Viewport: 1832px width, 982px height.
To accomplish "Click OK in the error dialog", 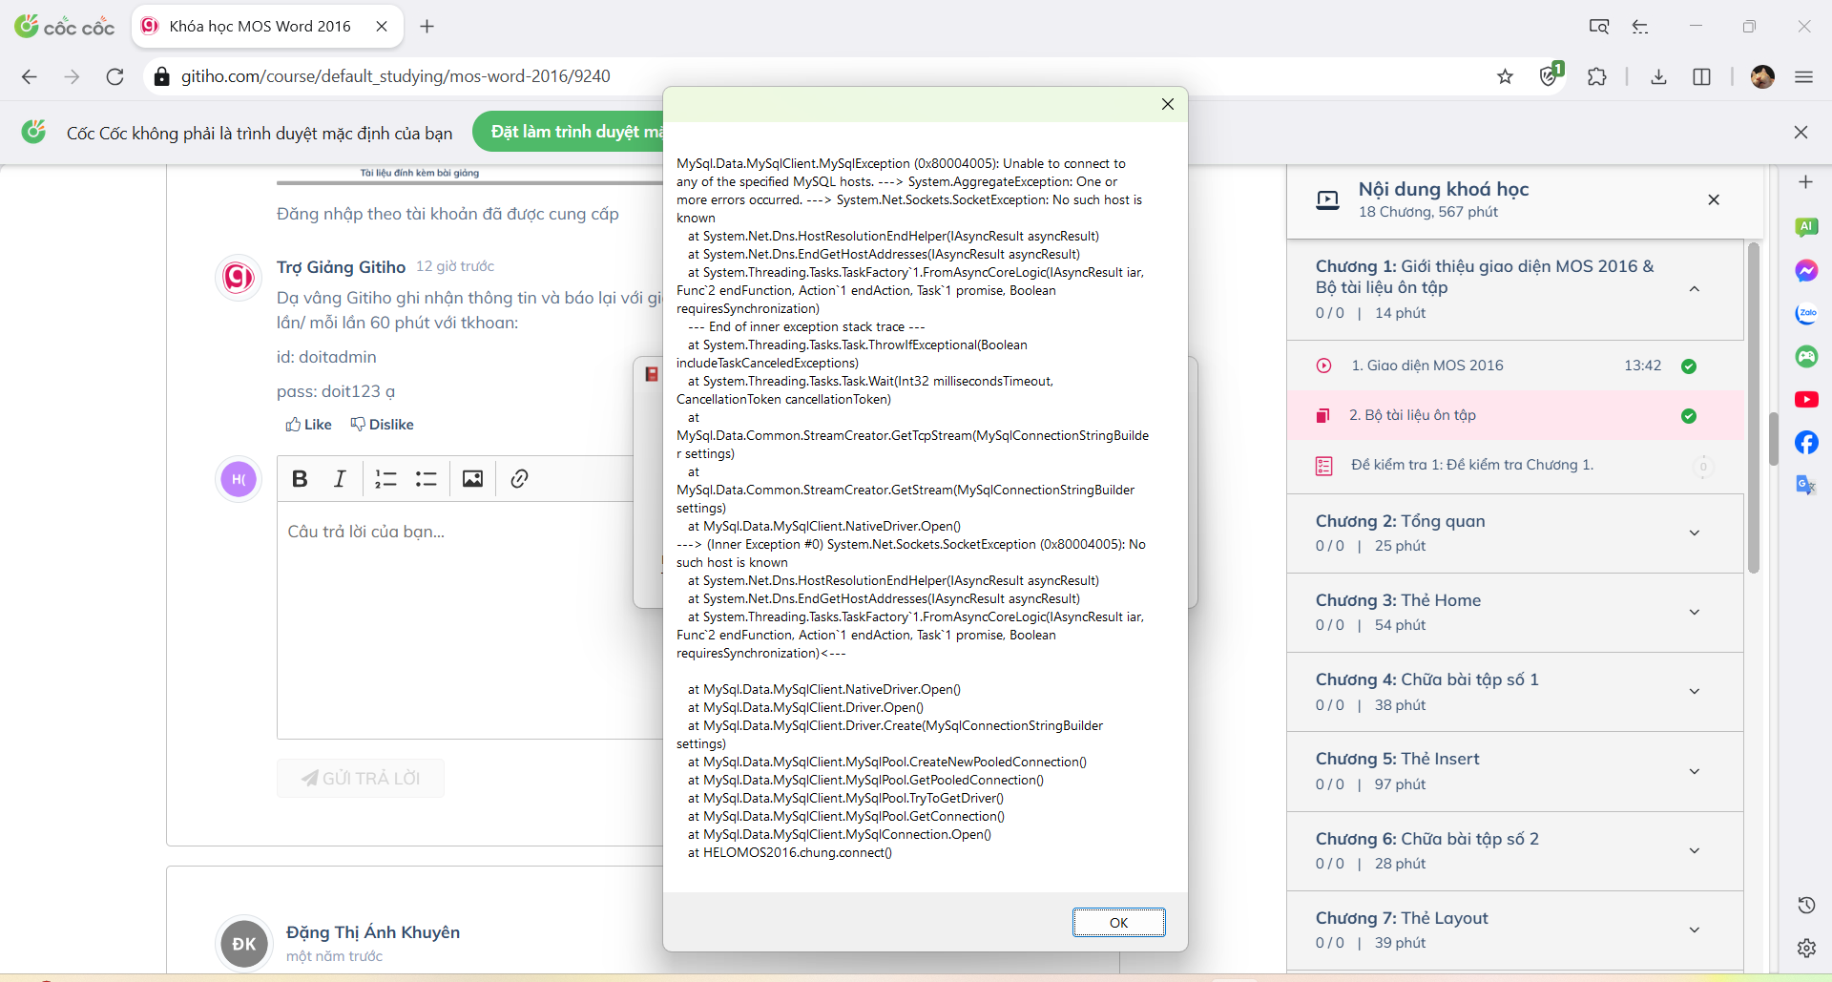I will tap(1118, 923).
